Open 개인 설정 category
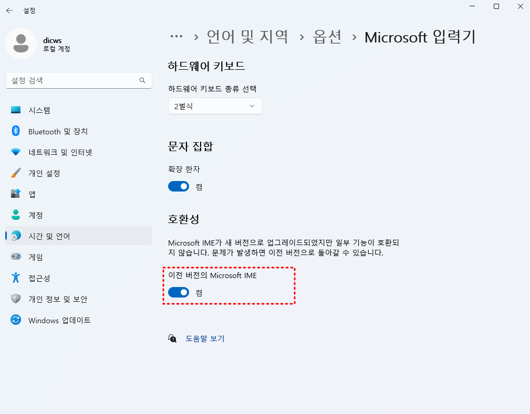 point(79,173)
